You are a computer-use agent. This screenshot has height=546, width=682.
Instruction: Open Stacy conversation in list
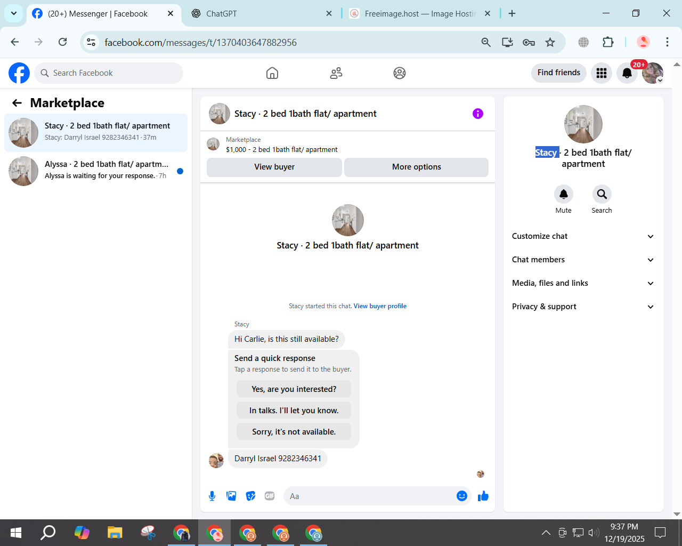click(x=96, y=133)
